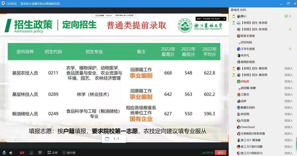Screen dimensions: 297x156
Task: Click the screen-sharing indicator next to 静心
Action: click(286, 16)
